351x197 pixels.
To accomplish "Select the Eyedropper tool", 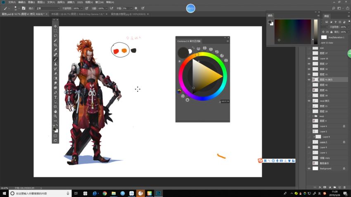I will point(55,50).
